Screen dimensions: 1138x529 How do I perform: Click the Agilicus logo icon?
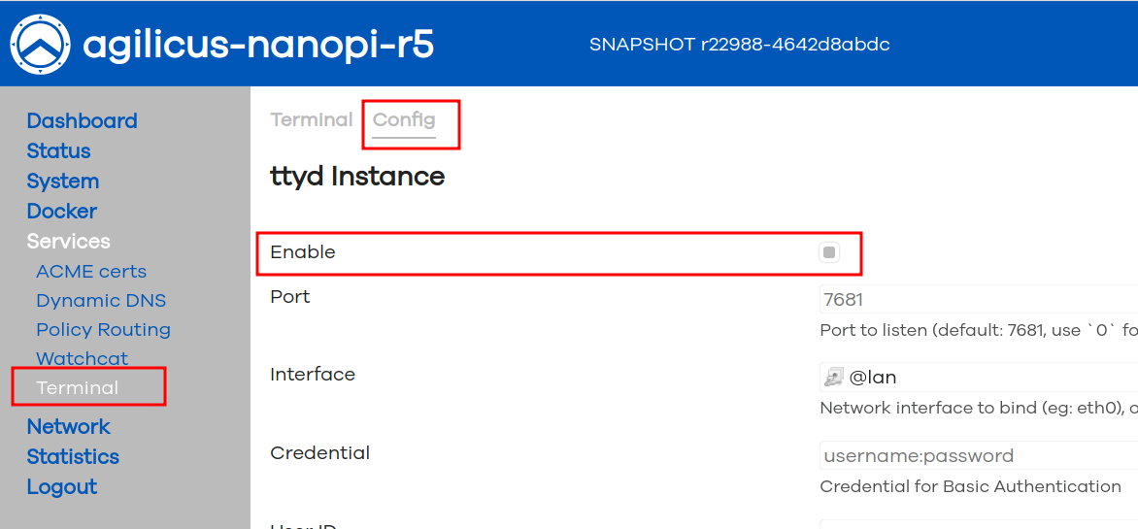pyautogui.click(x=41, y=45)
